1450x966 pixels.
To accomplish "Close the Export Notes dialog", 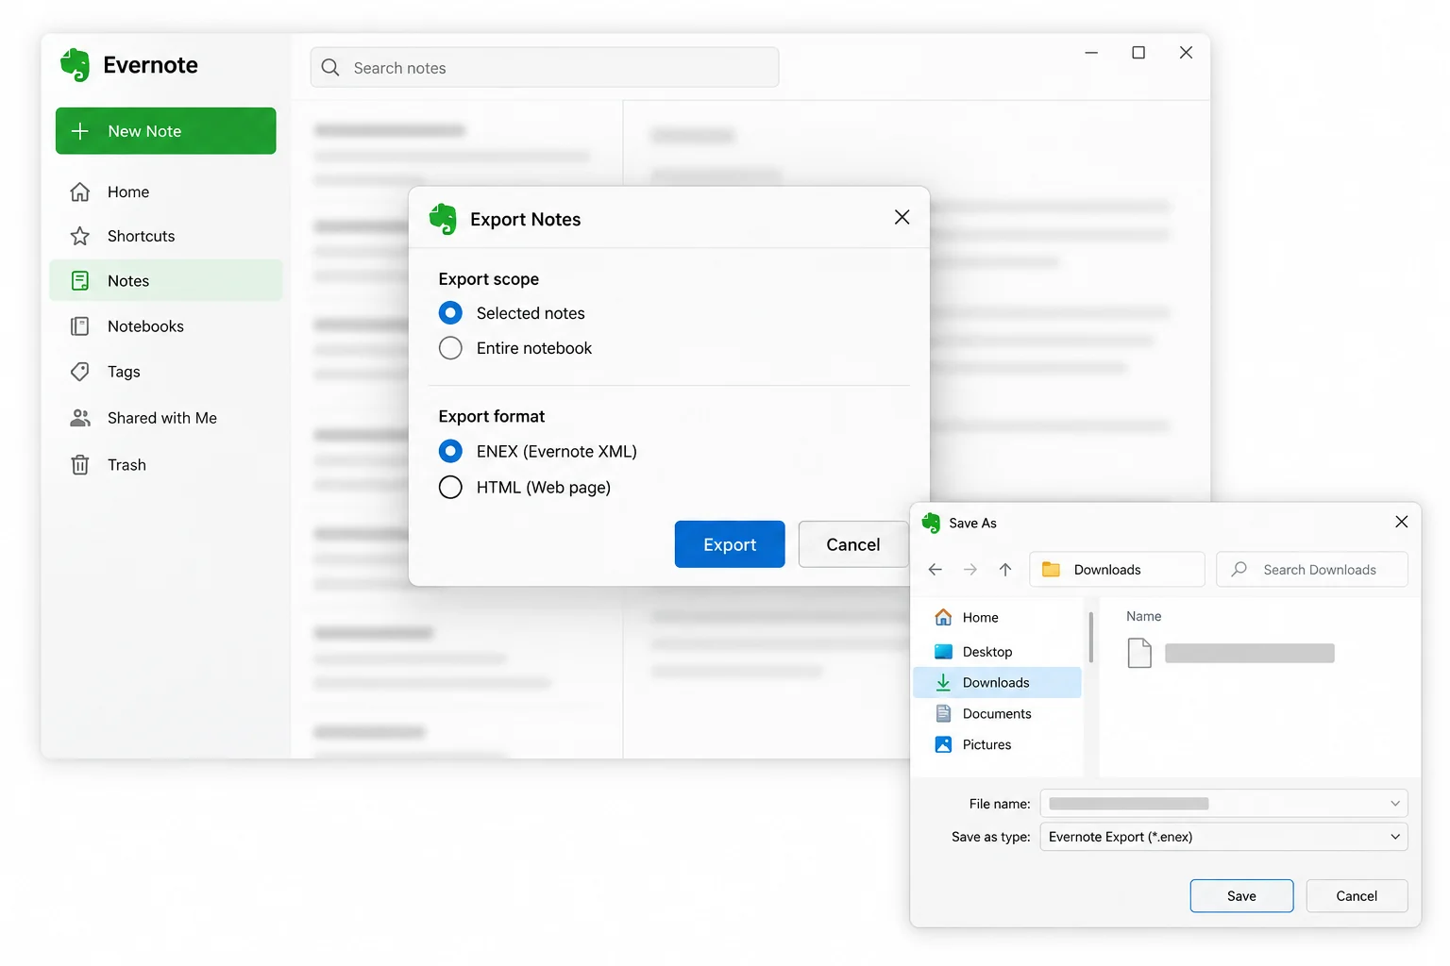I will (x=902, y=218).
